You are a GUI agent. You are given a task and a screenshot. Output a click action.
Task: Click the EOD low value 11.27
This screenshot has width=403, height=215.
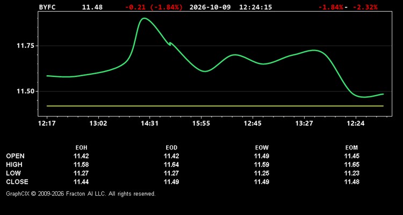coord(171,173)
